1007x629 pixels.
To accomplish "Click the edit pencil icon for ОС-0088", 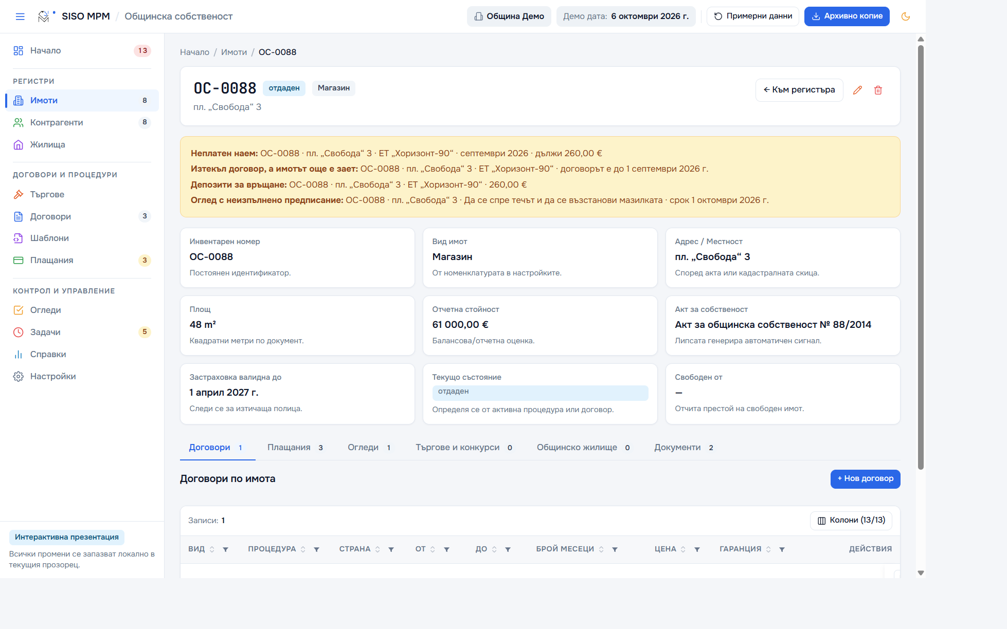I will pos(857,90).
